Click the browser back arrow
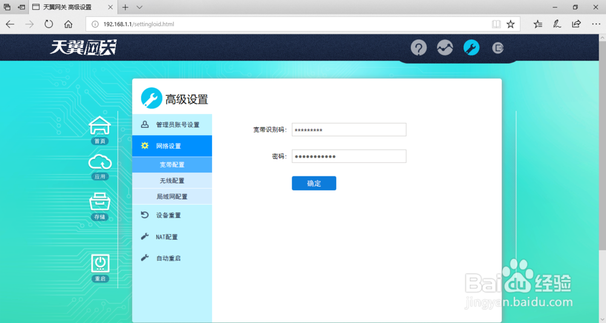 tap(10, 24)
